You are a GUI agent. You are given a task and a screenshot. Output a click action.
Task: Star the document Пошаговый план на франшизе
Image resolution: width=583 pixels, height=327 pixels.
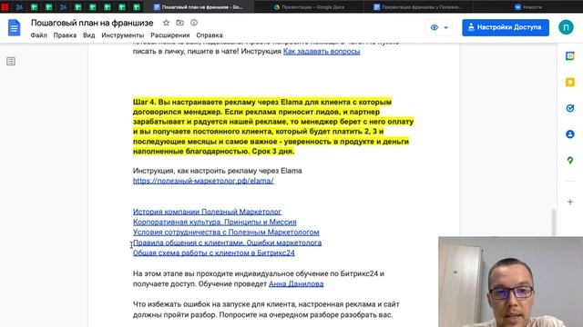166,23
